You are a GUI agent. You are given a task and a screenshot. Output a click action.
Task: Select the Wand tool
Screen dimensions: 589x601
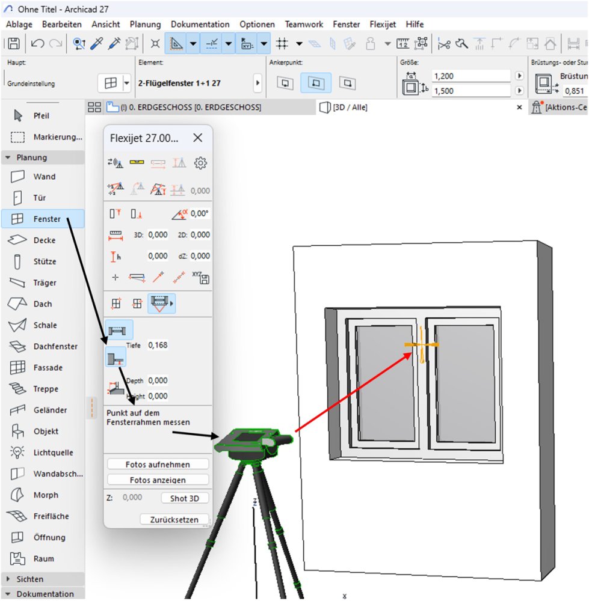(x=42, y=177)
